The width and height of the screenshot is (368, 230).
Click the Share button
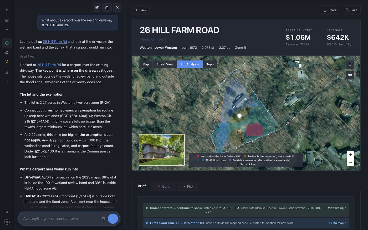click(x=330, y=10)
